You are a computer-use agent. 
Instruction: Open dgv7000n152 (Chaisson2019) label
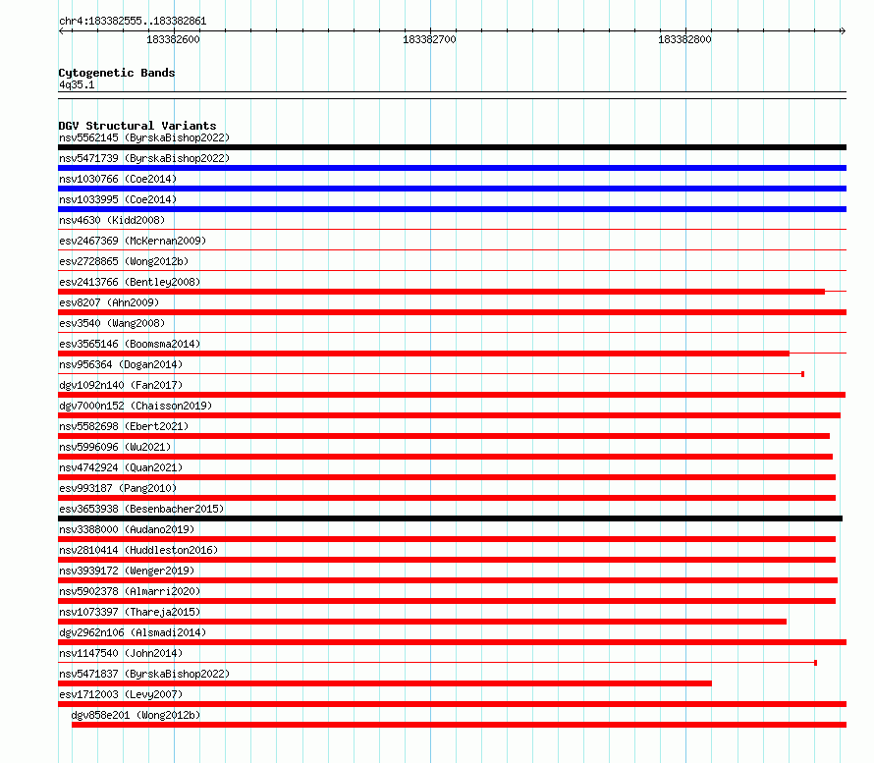point(136,406)
